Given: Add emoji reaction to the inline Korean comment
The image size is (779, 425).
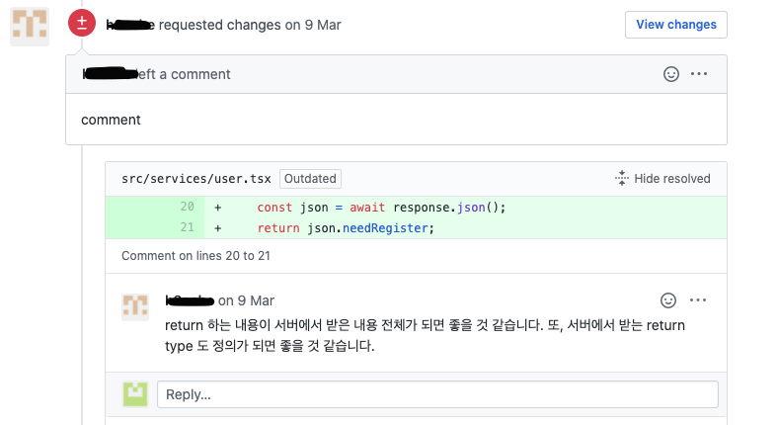Looking at the screenshot, I should point(668,300).
